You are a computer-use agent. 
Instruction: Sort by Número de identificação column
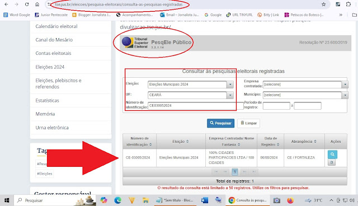click(x=139, y=142)
